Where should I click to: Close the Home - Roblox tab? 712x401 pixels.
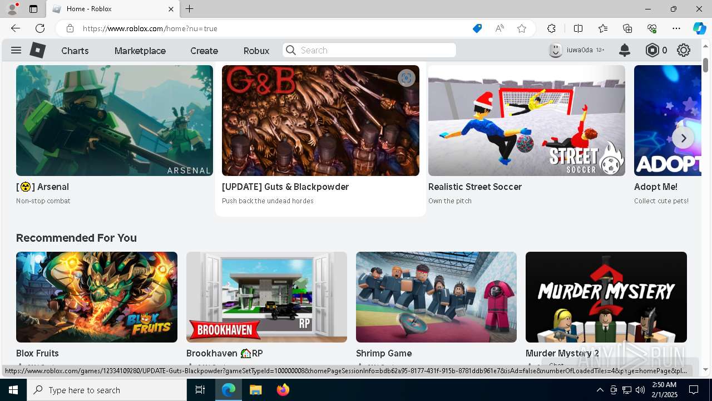tap(171, 9)
